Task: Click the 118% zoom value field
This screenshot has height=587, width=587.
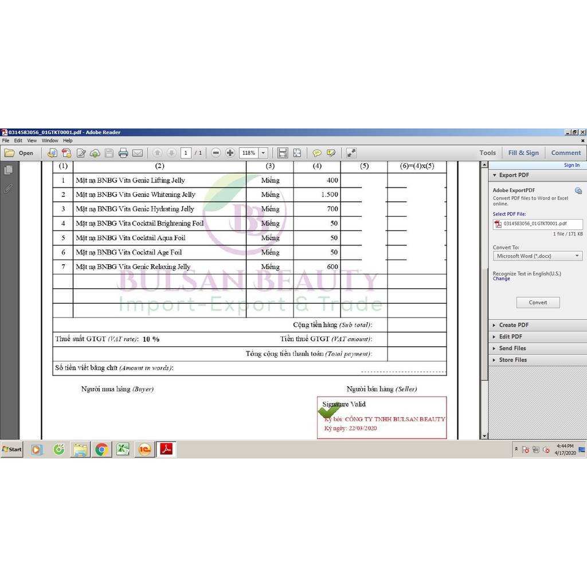Action: 249,152
